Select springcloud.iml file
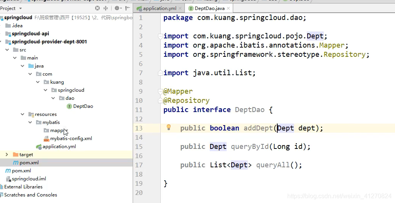This screenshot has height=203, width=395. pyautogui.click(x=29, y=179)
